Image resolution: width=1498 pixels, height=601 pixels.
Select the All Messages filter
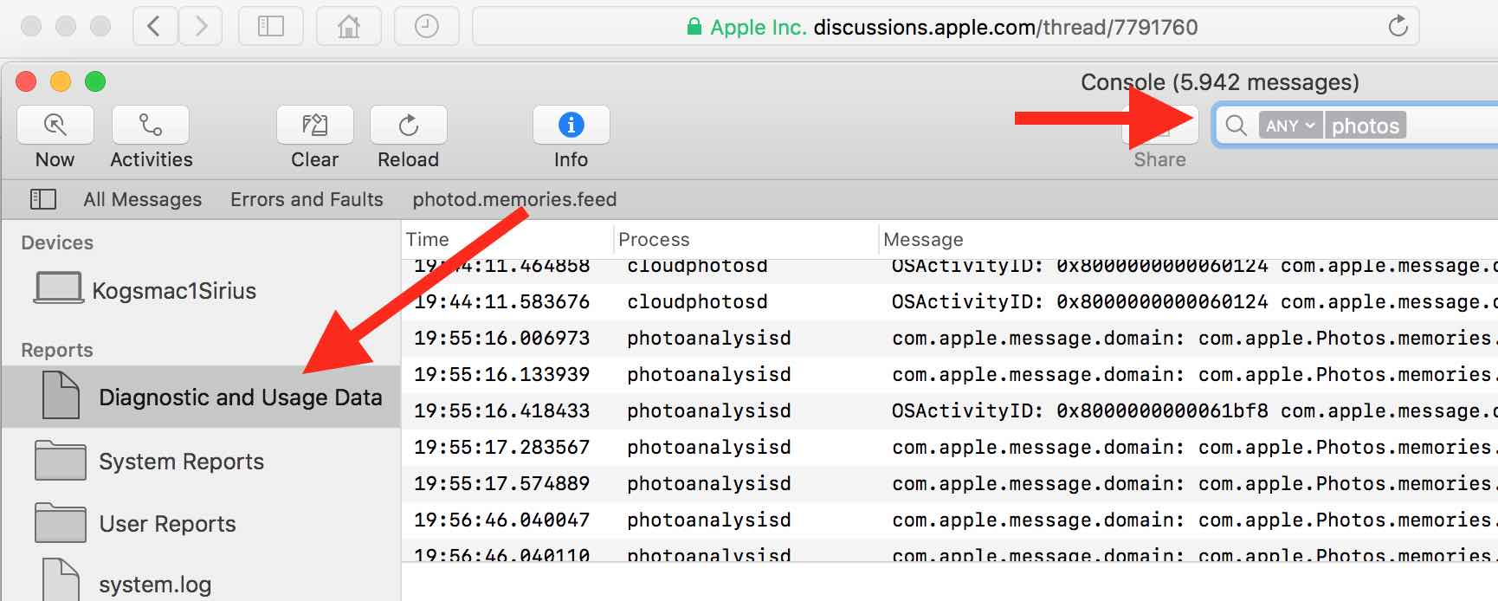click(143, 199)
